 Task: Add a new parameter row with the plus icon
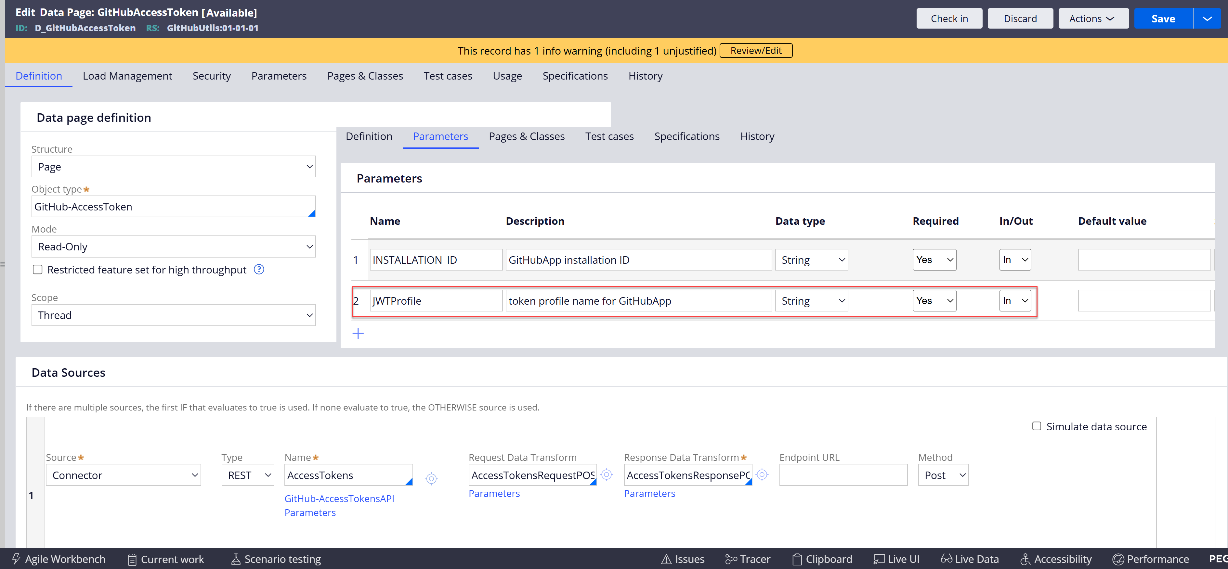coord(358,333)
